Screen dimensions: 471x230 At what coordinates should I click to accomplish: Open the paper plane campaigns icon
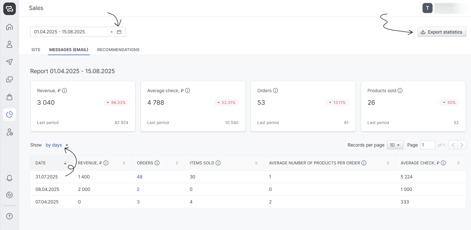tap(9, 62)
